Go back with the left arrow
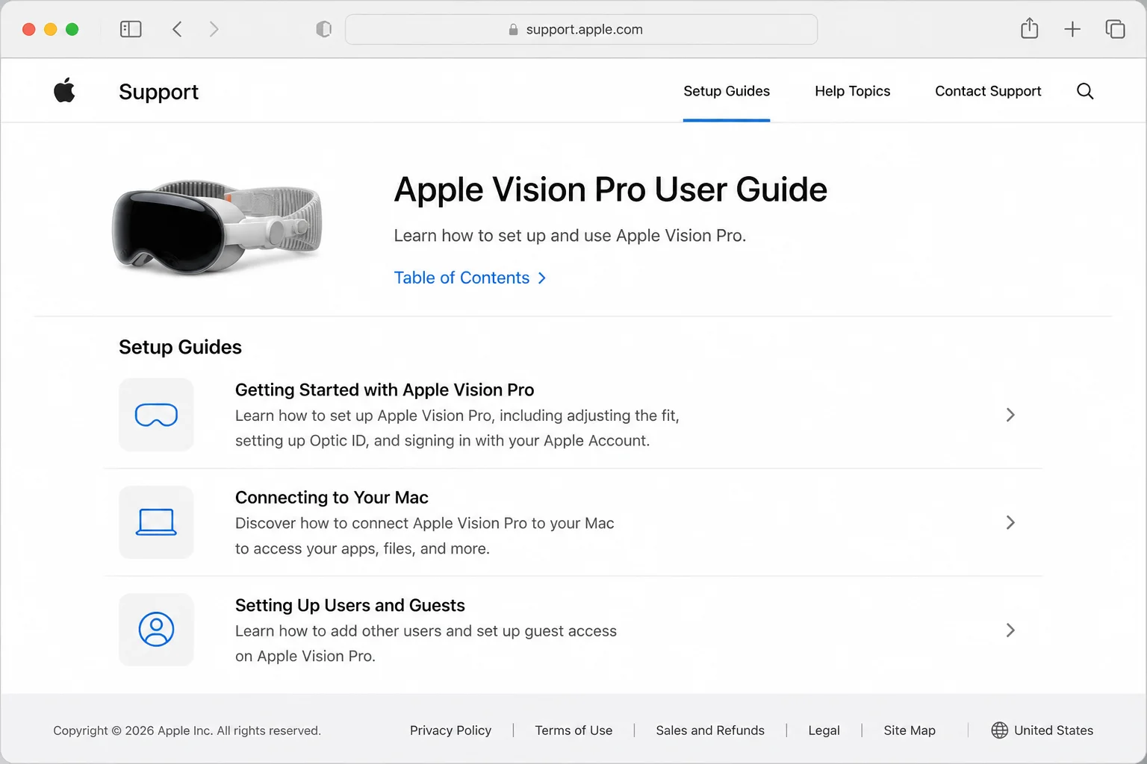Viewport: 1147px width, 764px height. click(x=177, y=29)
